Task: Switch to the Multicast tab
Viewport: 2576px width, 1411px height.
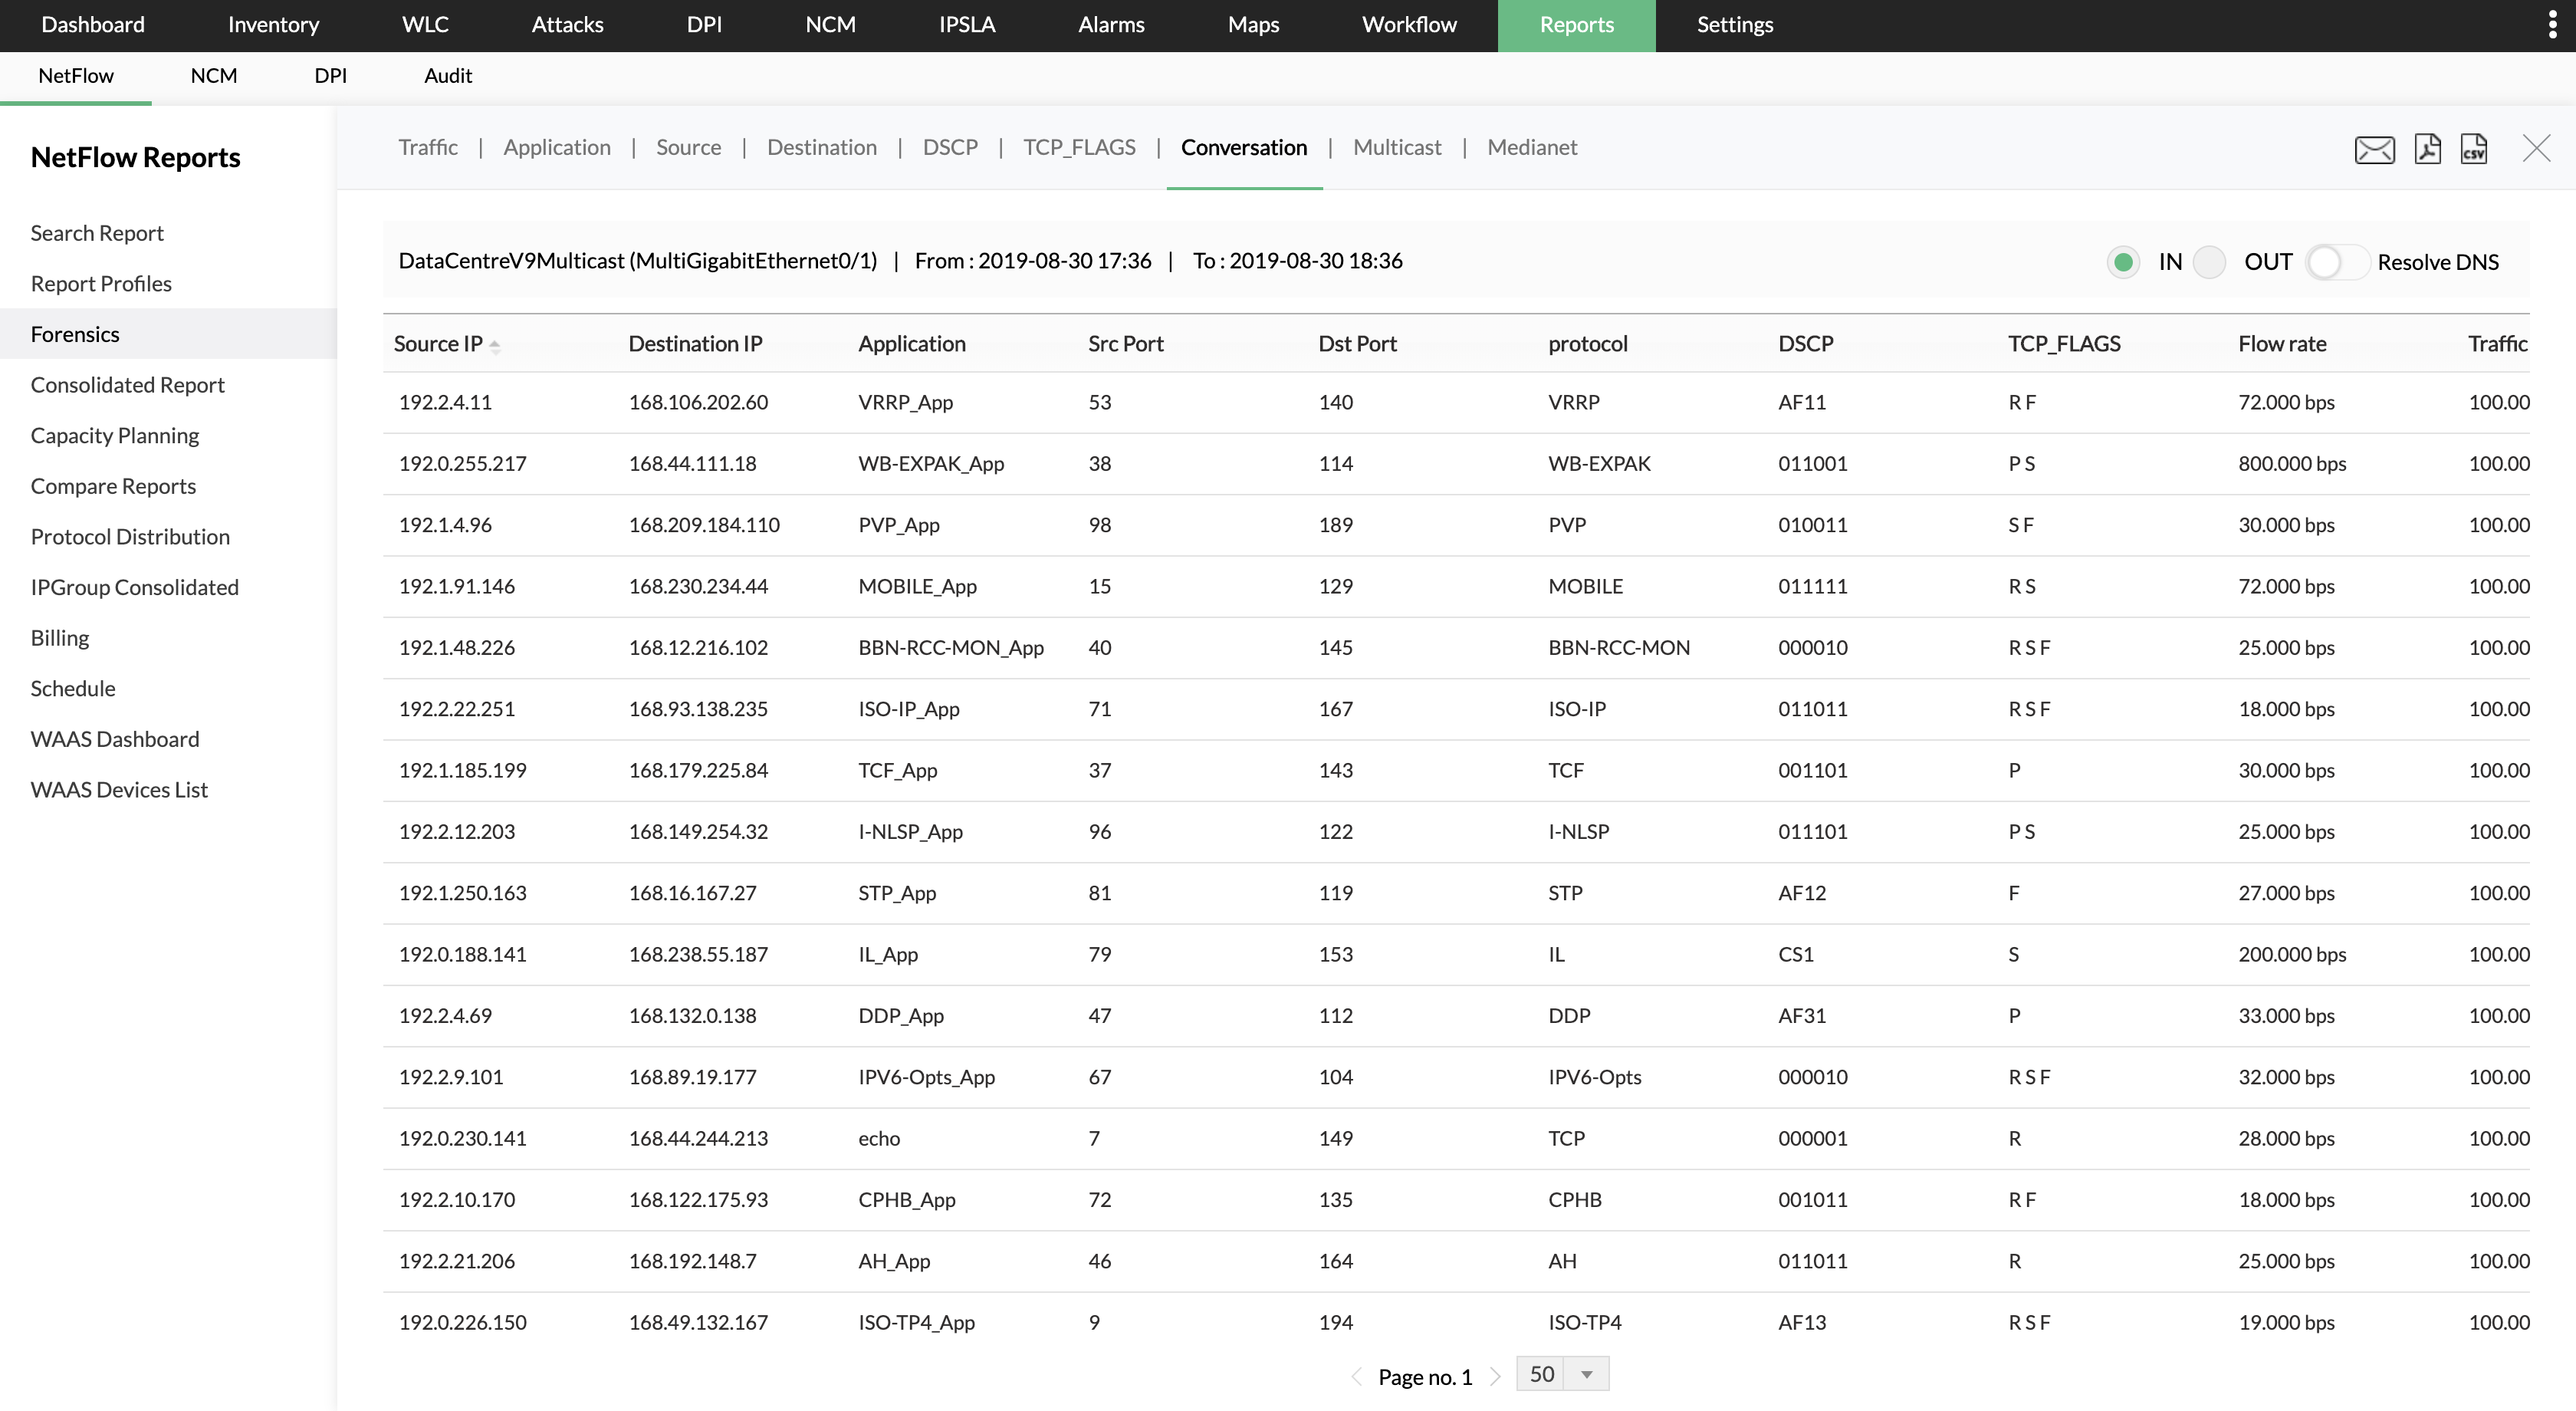Action: tap(1397, 147)
